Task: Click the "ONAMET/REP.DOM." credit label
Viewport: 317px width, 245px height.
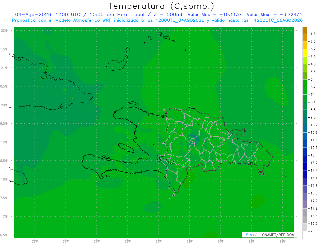Action: 278,235
